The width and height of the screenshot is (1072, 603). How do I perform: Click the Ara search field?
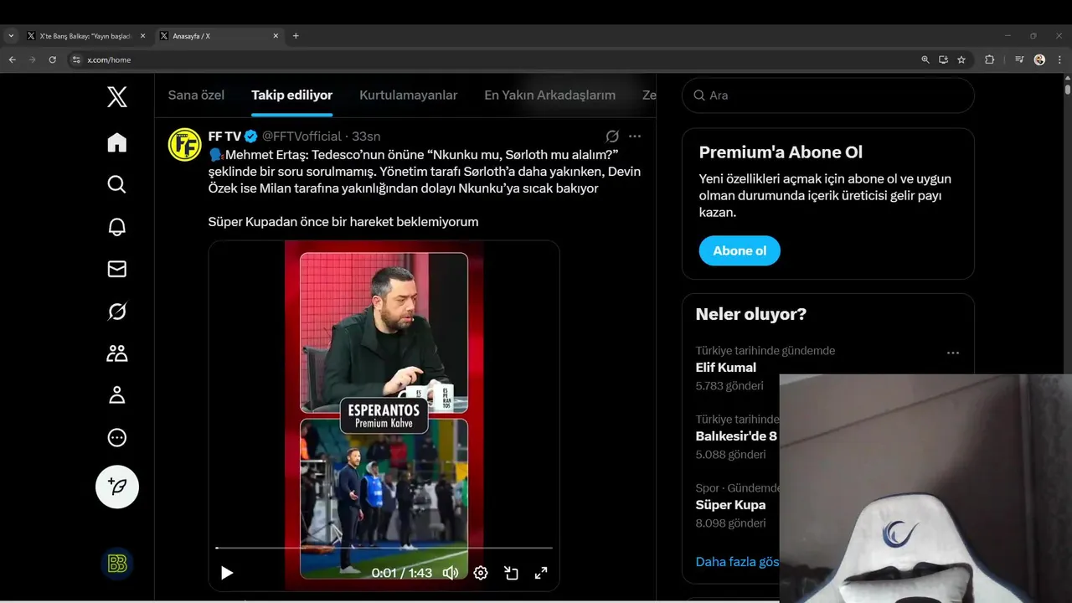click(x=828, y=95)
